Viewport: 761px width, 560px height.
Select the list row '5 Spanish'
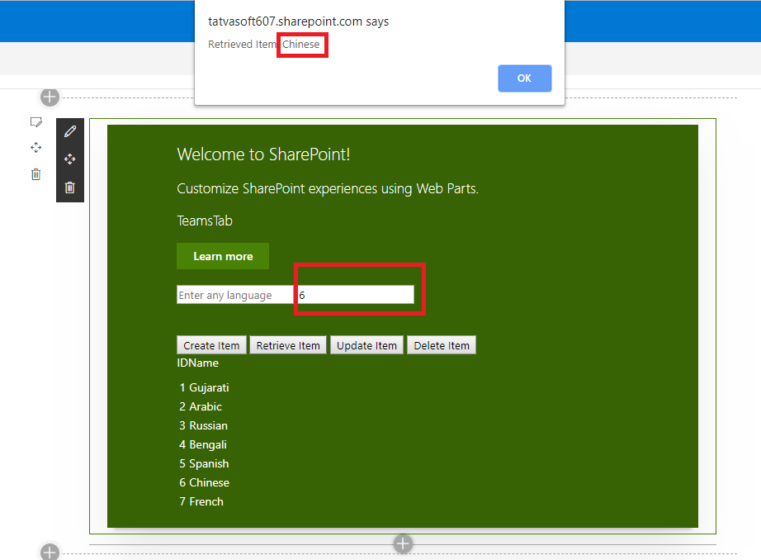pyautogui.click(x=204, y=463)
